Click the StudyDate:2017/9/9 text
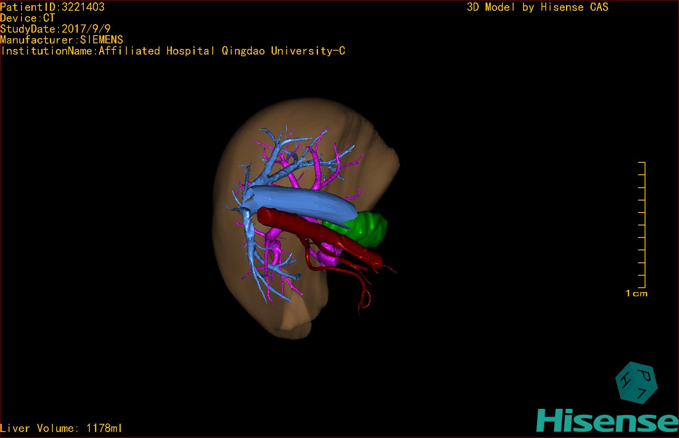This screenshot has width=679, height=438. click(x=55, y=29)
